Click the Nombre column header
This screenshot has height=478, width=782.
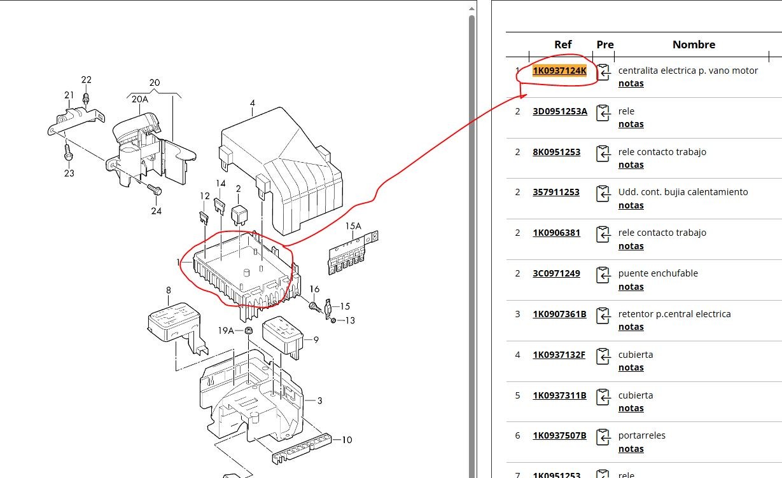[x=694, y=44]
